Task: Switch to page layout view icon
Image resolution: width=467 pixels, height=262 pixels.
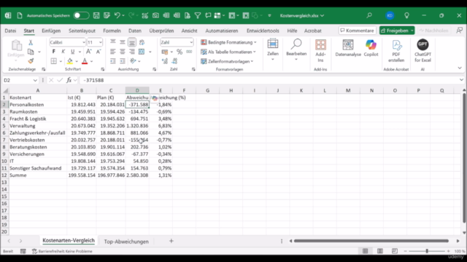Action: tap(380, 251)
